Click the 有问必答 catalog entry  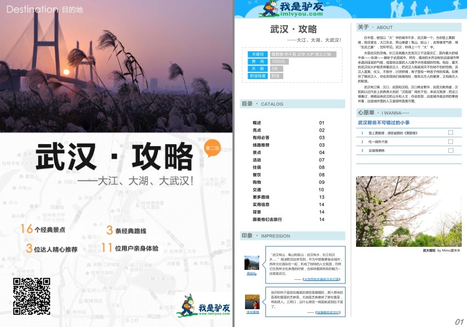261,138
